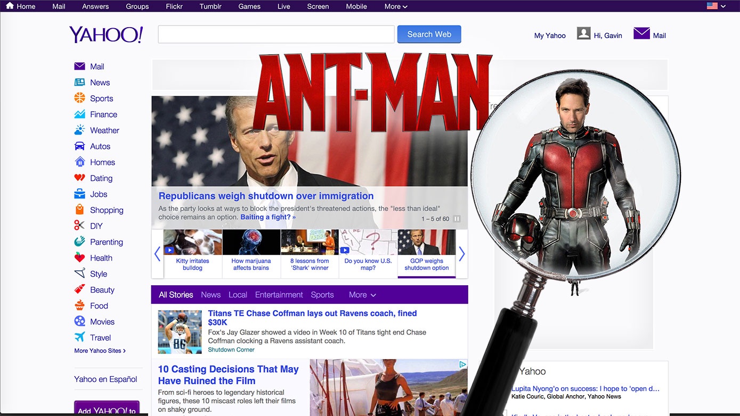Click the Home house icon in top bar
740x416 pixels.
tap(10, 6)
